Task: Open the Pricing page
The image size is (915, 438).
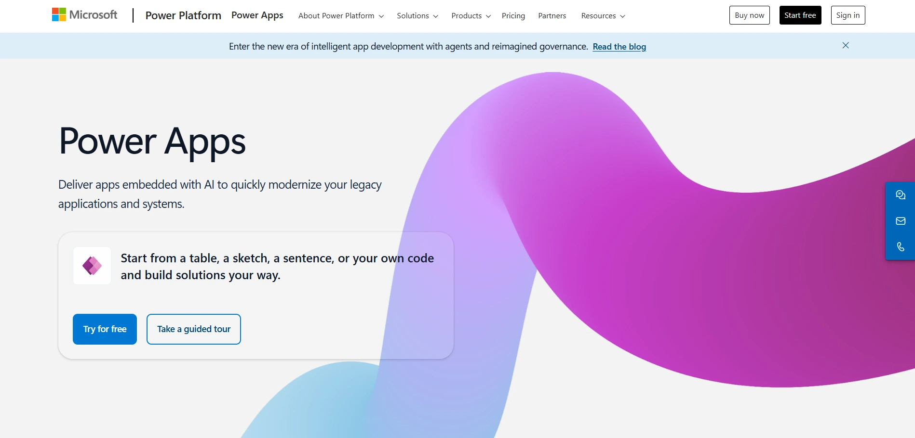Action: pyautogui.click(x=513, y=15)
